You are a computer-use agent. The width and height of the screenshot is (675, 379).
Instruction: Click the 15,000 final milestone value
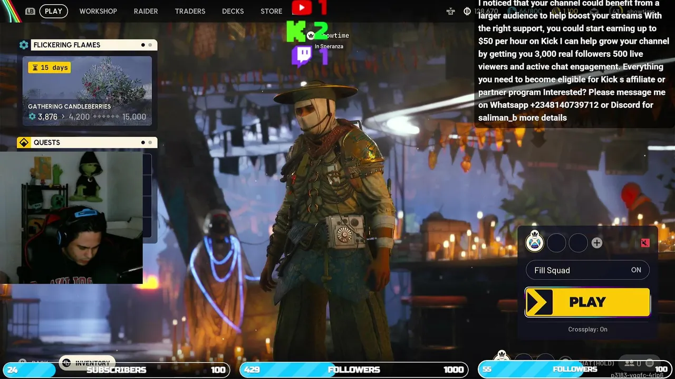pos(134,117)
